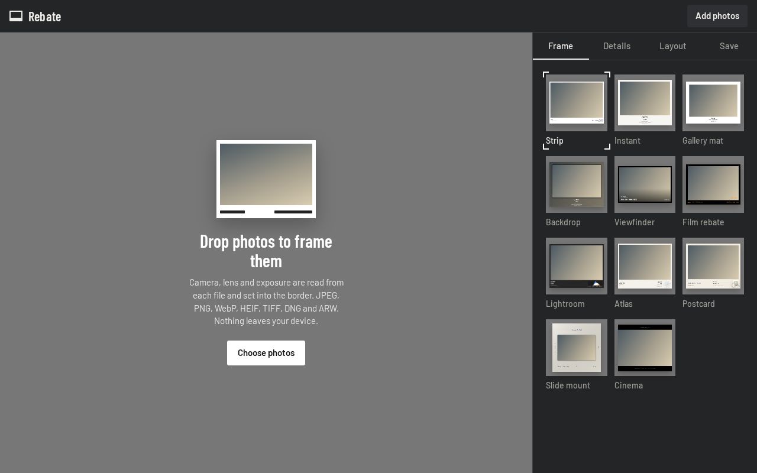Choose the Film rebate frame thumbnail
Screen dimensions: 757x473
point(713,184)
